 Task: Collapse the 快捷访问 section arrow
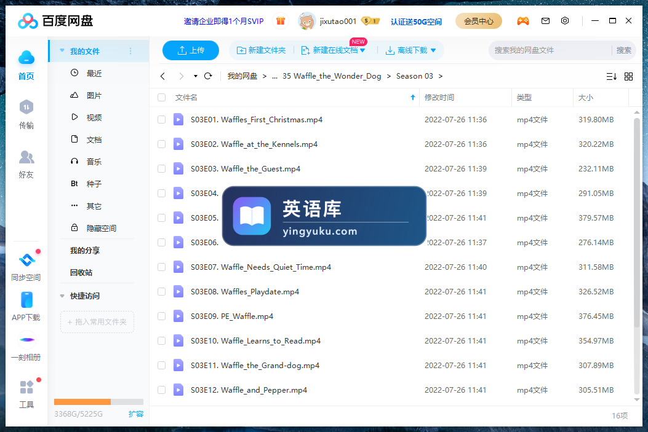click(x=62, y=296)
